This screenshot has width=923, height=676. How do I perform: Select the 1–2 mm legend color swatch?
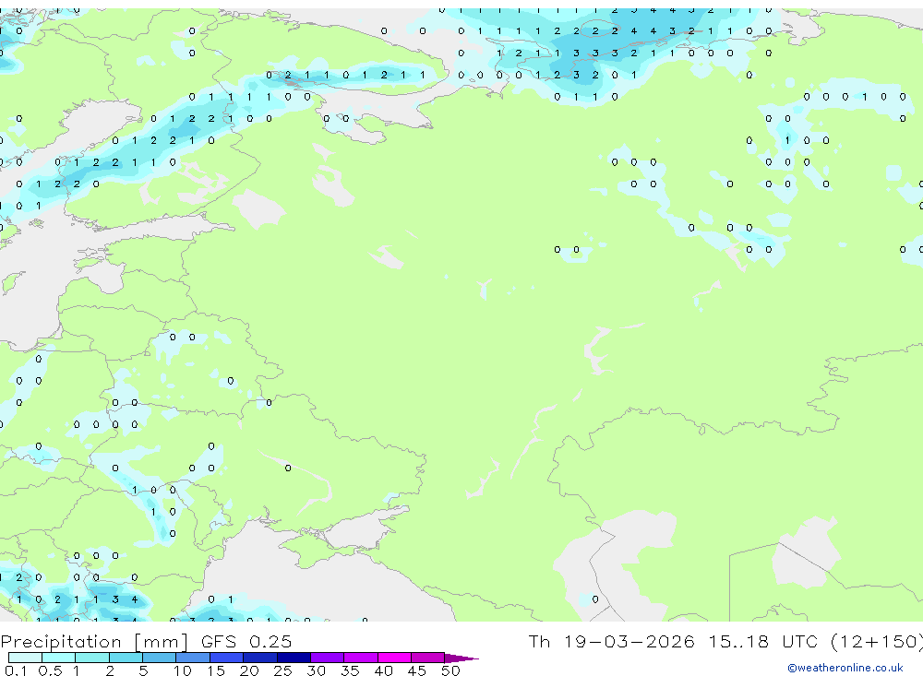[x=91, y=658]
